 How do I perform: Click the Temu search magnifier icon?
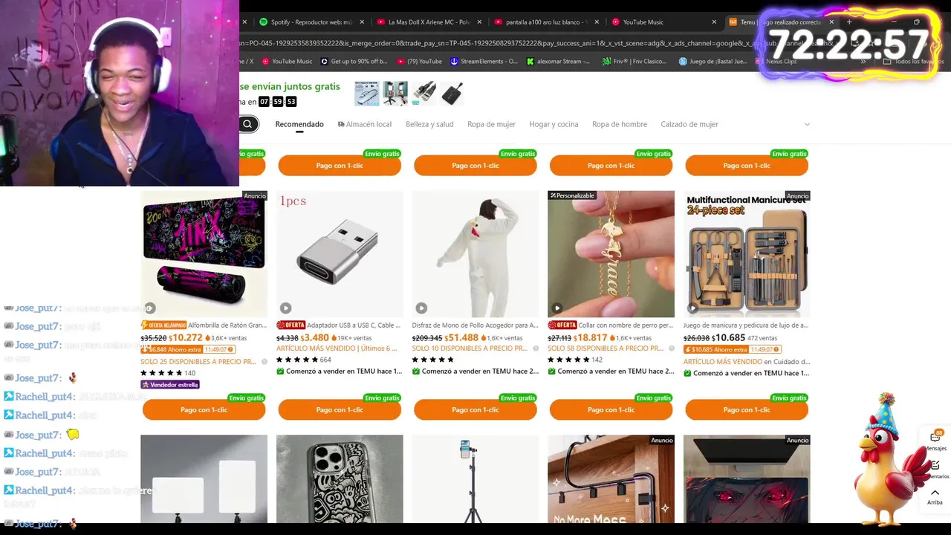[x=247, y=124]
